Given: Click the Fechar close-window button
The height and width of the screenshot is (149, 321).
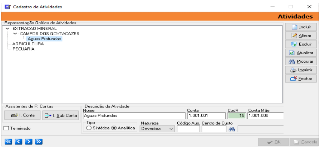Looking at the screenshot, I should [301, 79].
